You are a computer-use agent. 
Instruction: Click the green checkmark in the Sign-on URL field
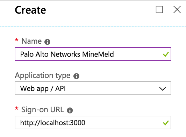[x=166, y=123]
